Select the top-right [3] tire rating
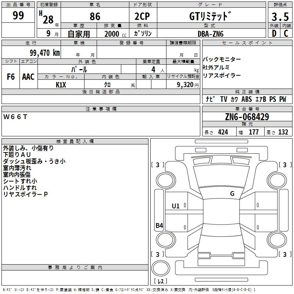 click(x=284, y=165)
